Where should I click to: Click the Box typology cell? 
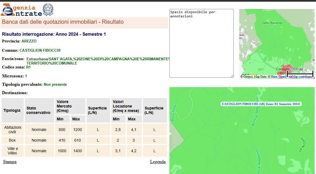(13, 140)
